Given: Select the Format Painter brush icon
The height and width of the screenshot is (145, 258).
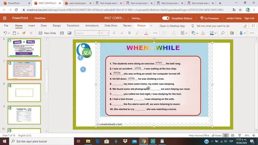Looking at the screenshot, I should pos(24,33).
